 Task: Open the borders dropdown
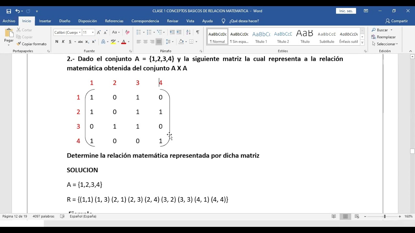196,42
